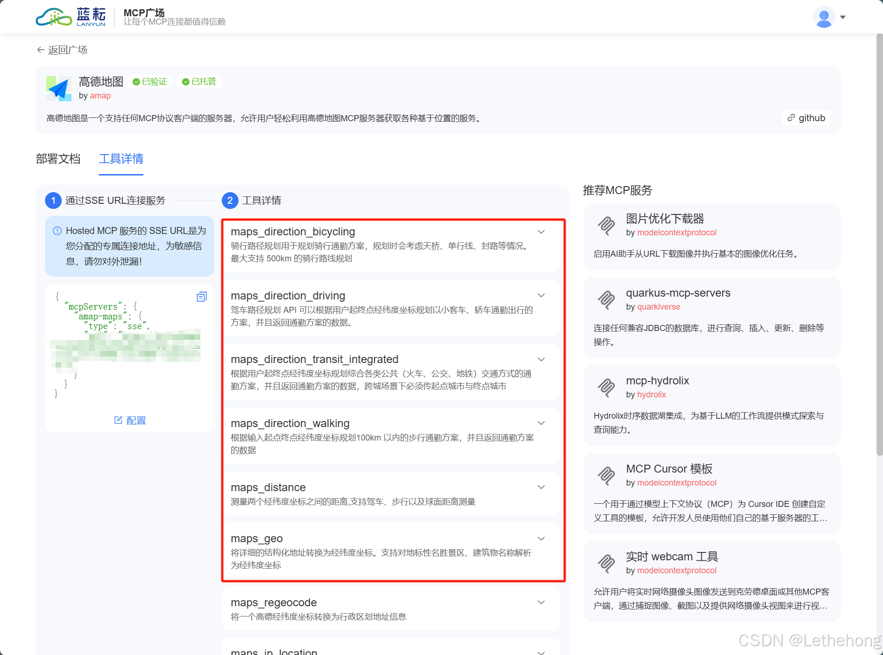Click the maps_direction_driving title

[288, 296]
